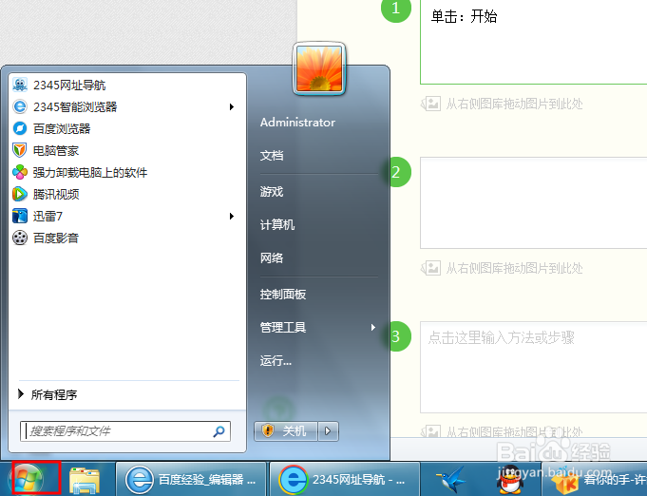Launch 电脑管家 program entry
Viewport: 647px width, 496px height.
[x=127, y=150]
